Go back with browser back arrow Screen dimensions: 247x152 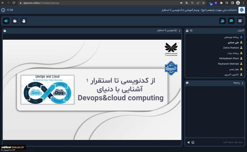(3, 3)
